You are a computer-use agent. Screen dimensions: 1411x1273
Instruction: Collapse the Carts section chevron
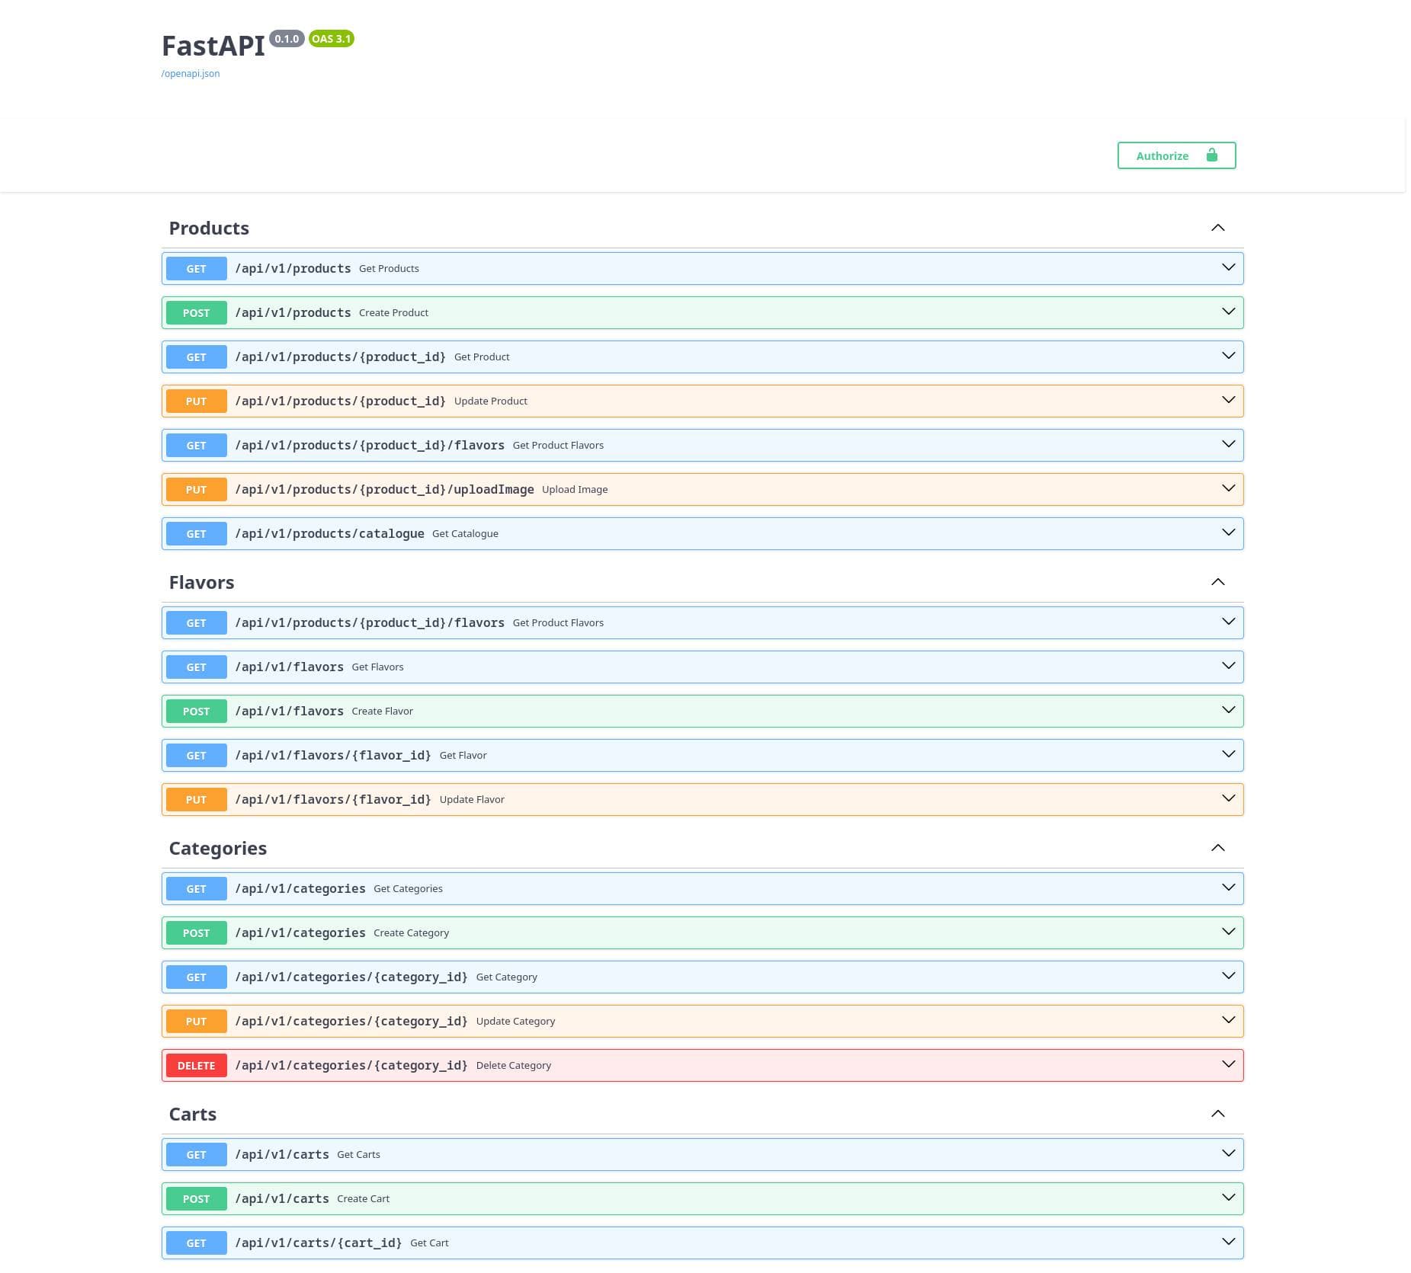pos(1218,1114)
